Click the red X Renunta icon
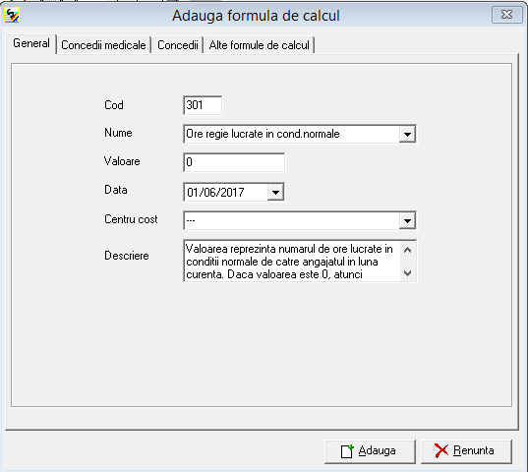This screenshot has height=472, width=528. (x=441, y=450)
